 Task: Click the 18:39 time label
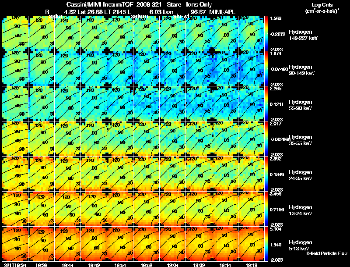(41, 265)
